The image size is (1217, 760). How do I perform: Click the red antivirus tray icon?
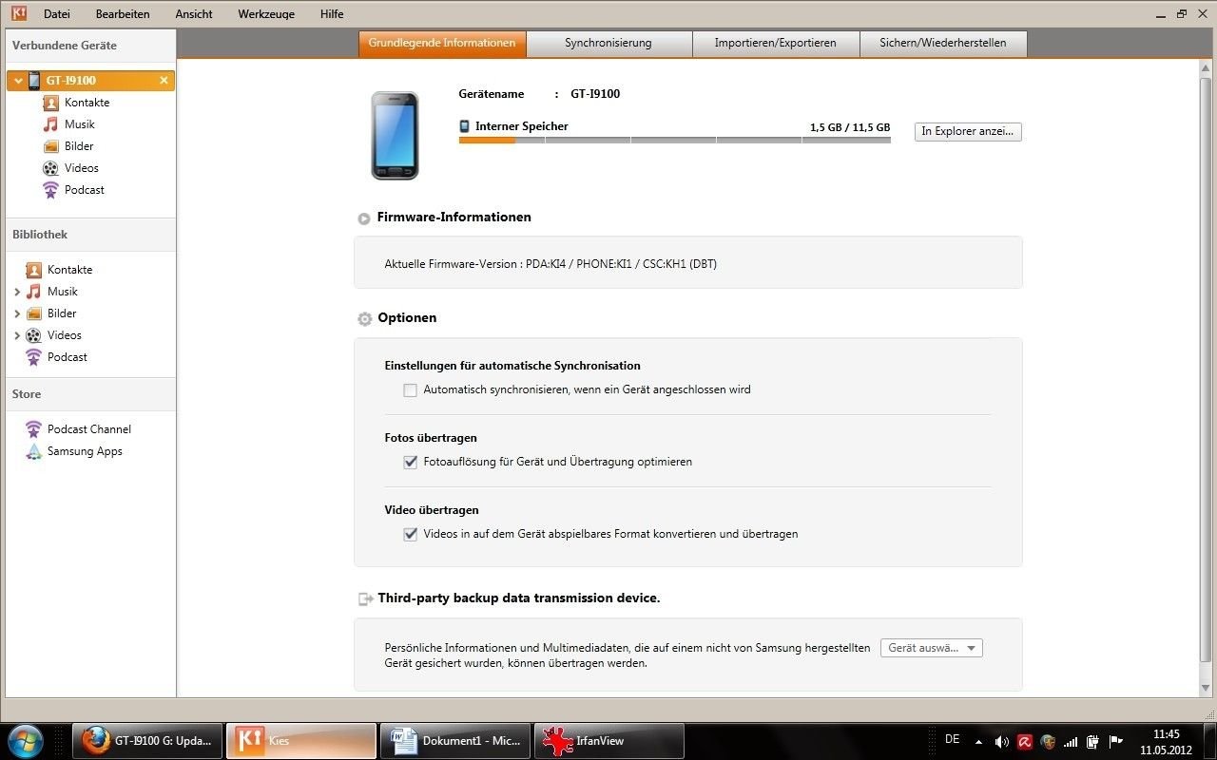(x=1025, y=741)
